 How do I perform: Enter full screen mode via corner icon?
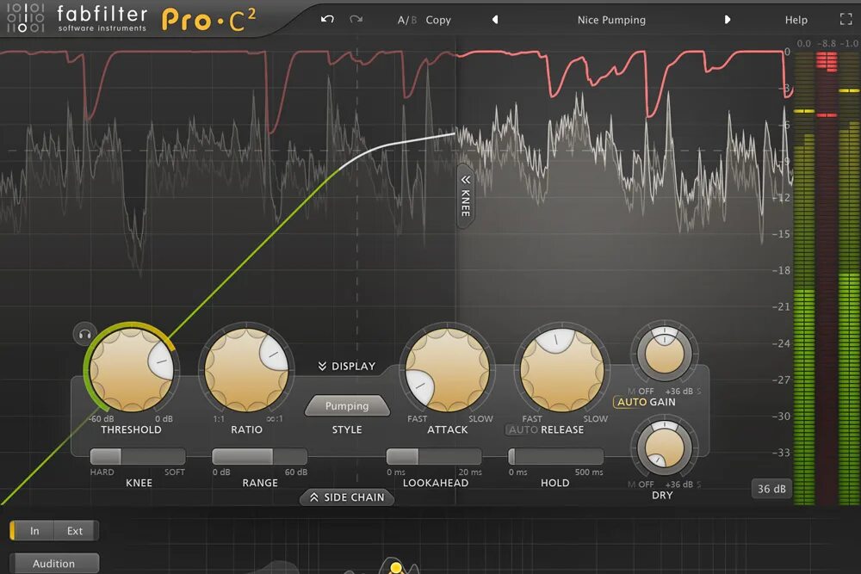(x=846, y=19)
